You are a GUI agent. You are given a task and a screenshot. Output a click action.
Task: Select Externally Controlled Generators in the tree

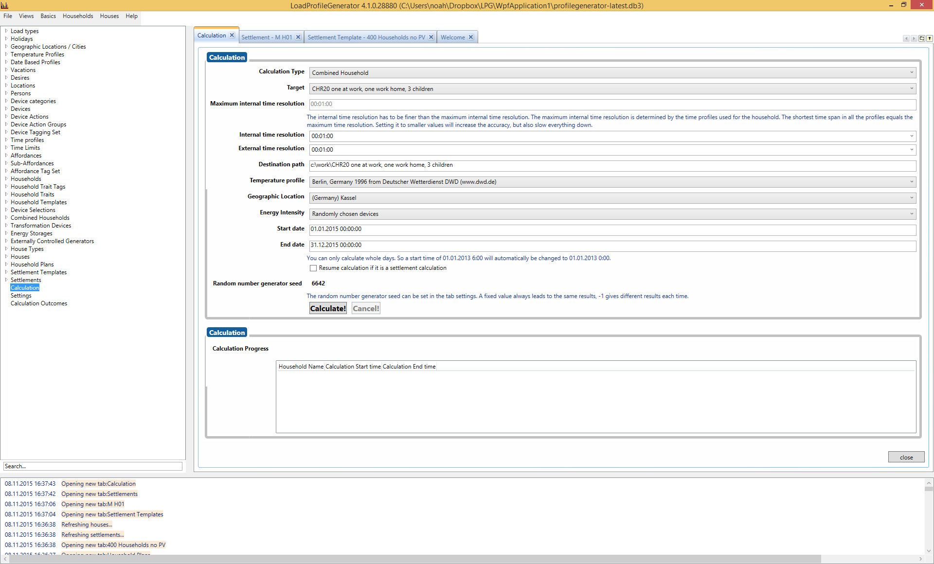point(52,241)
